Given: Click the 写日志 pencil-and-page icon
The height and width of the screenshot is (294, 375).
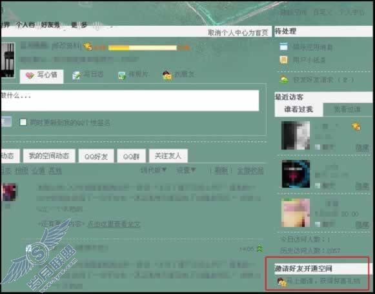Looking at the screenshot, I should click(77, 75).
